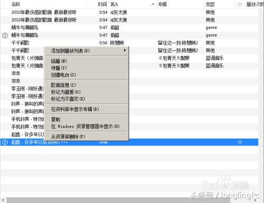Viewport: 264px width, 203px height.
Task: Sort by the 专辑 column header
Action: coord(162,4)
